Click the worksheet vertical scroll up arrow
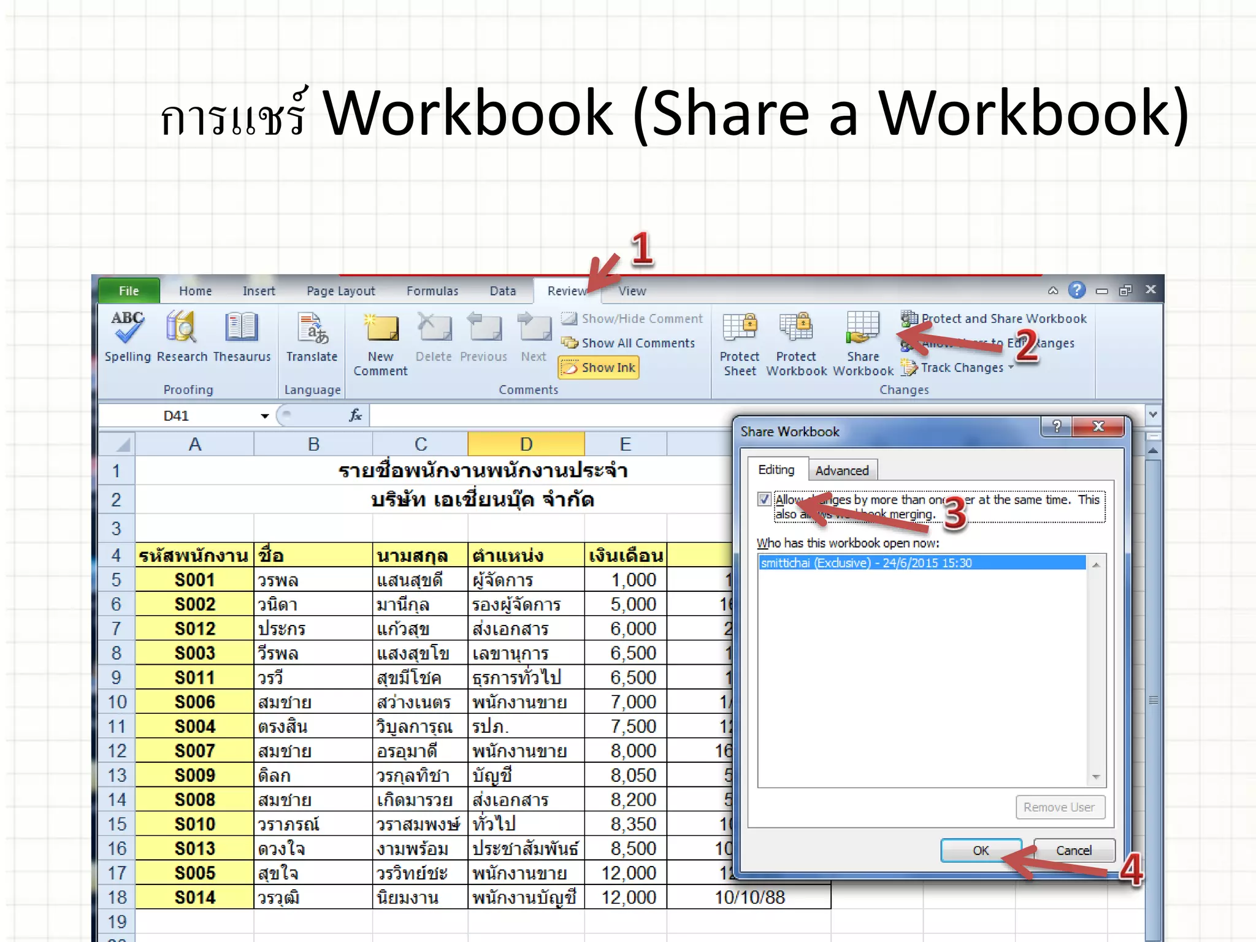The height and width of the screenshot is (942, 1256). pyautogui.click(x=1152, y=450)
